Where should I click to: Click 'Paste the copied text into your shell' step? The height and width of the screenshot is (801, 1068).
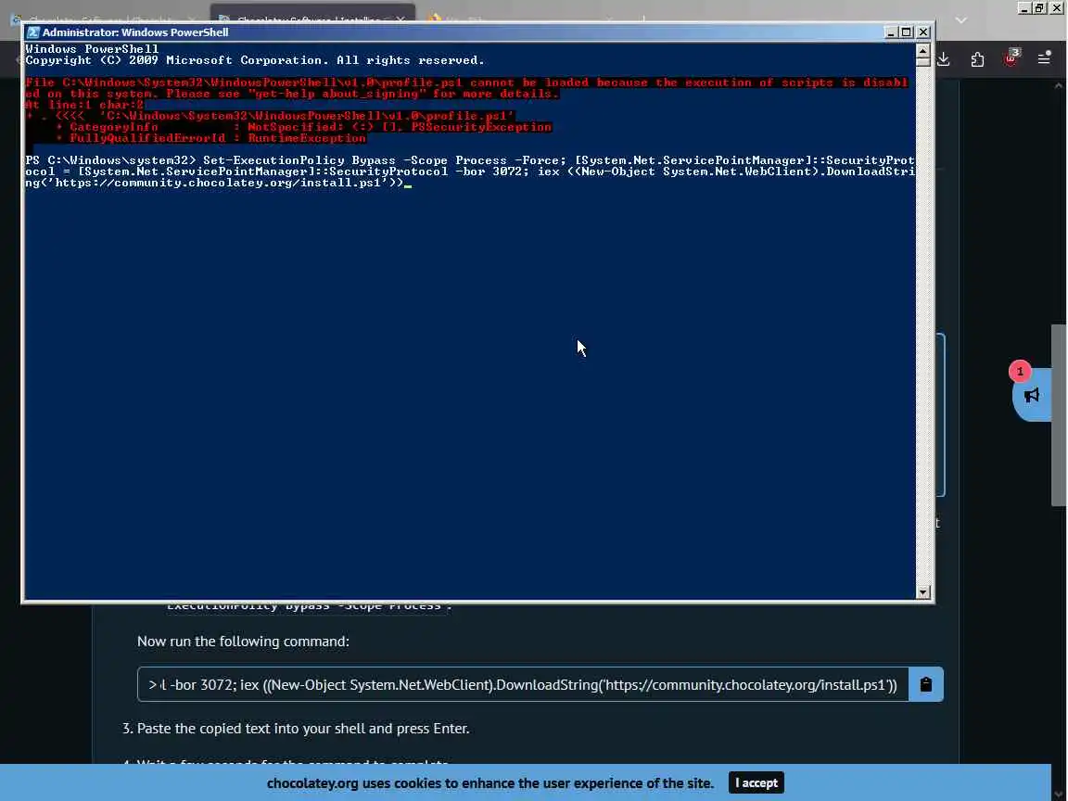point(303,729)
